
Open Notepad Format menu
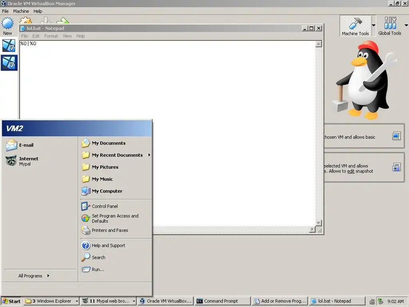[51, 36]
